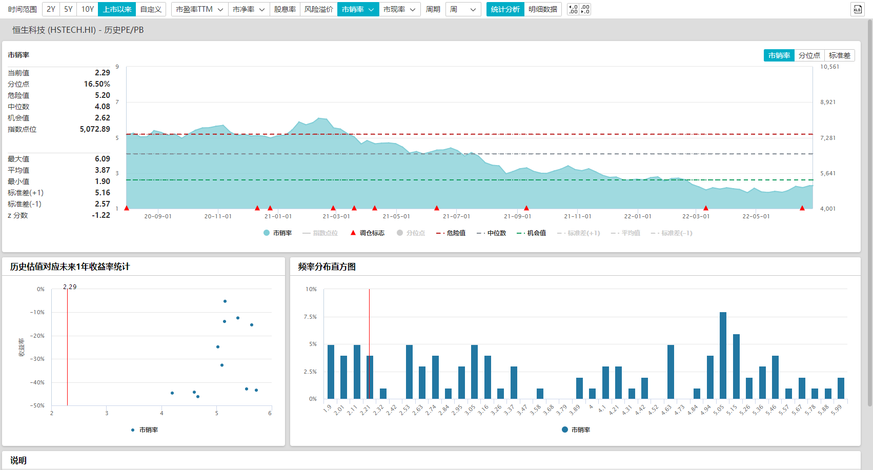Open 市销率 dropdown in top toolbar
Screen dimensions: 873x470
[358, 9]
